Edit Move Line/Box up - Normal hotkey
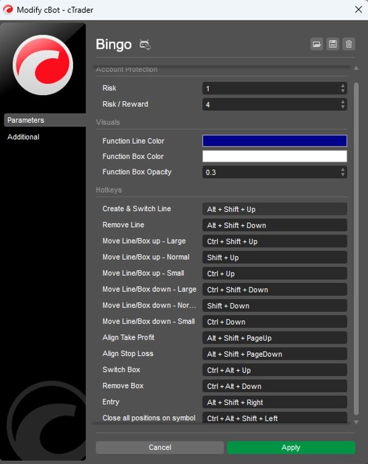The height and width of the screenshot is (464, 368). tap(275, 257)
